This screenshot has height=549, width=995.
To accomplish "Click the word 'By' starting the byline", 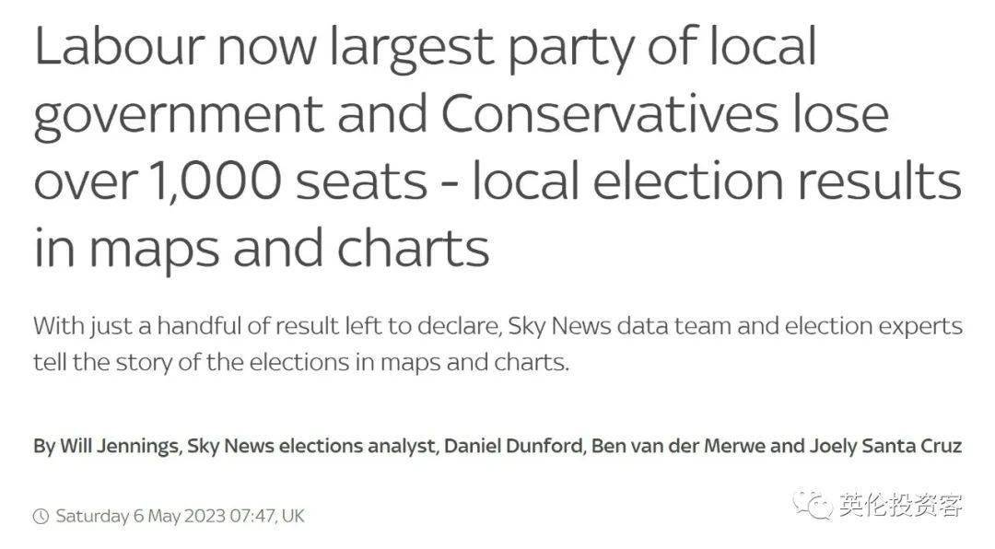I will tap(43, 447).
